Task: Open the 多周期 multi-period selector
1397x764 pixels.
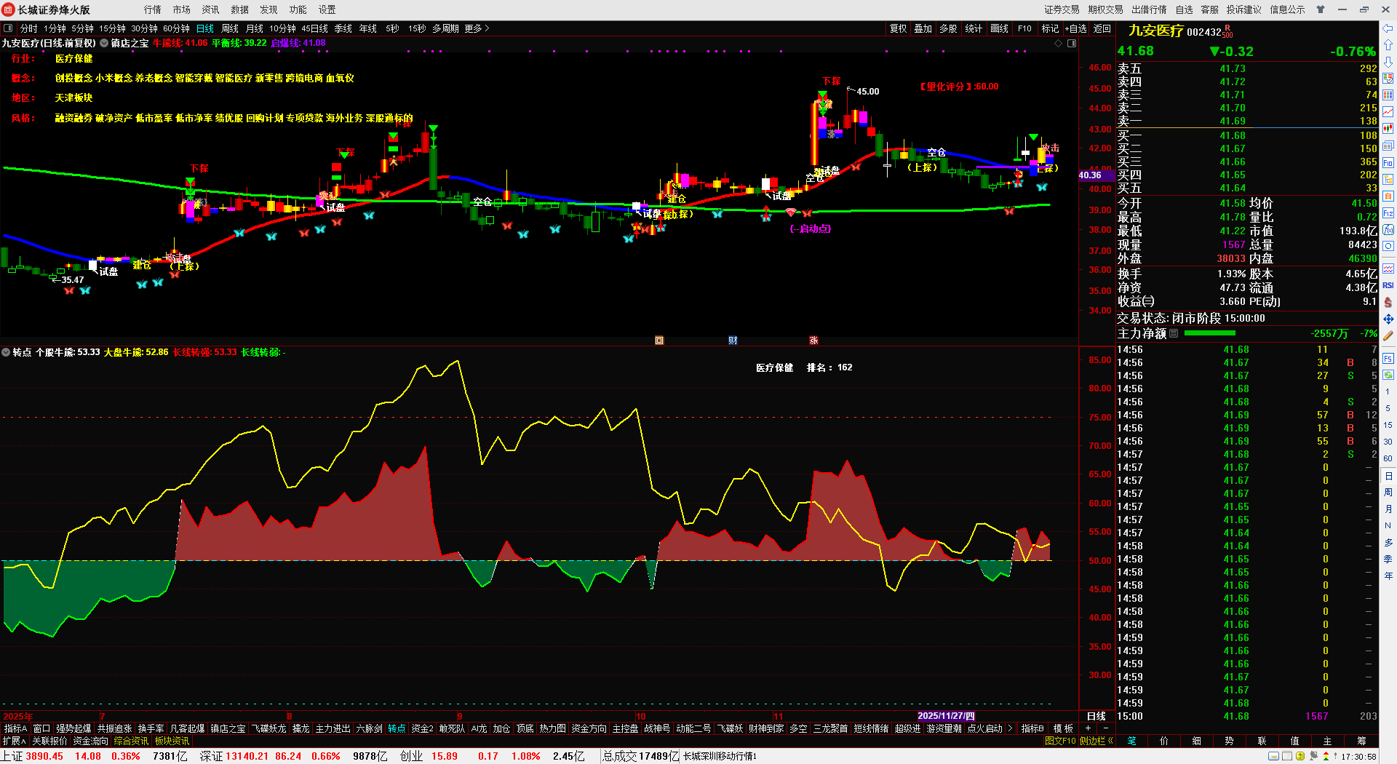Action: click(445, 28)
